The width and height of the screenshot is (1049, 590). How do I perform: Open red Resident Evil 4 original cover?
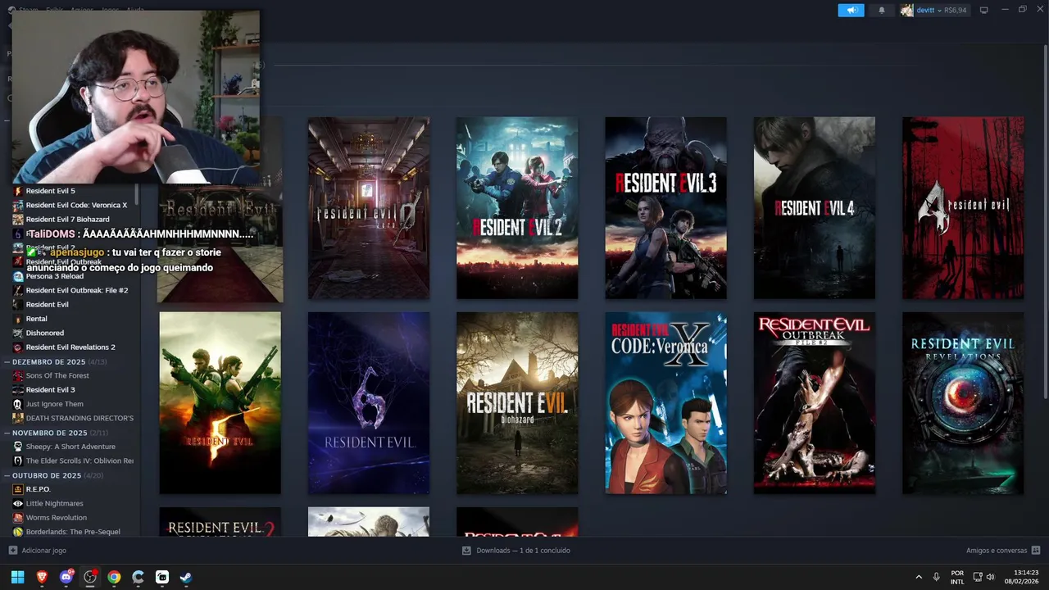tap(963, 208)
